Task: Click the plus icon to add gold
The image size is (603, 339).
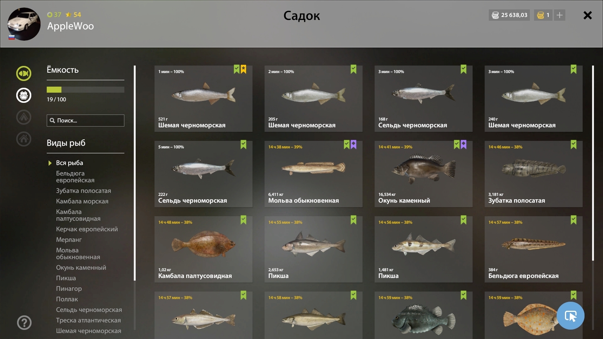Action: tap(560, 15)
